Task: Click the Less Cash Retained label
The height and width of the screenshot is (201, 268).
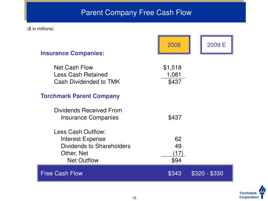Action: (x=81, y=75)
